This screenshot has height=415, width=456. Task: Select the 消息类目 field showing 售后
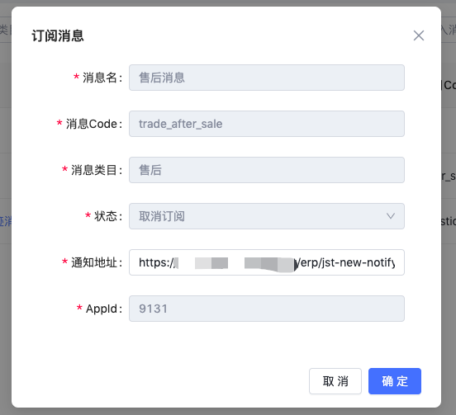pyautogui.click(x=267, y=170)
